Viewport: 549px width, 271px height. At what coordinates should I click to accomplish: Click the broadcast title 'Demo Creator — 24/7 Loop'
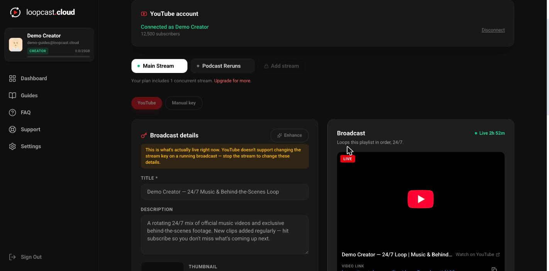tap(397, 255)
